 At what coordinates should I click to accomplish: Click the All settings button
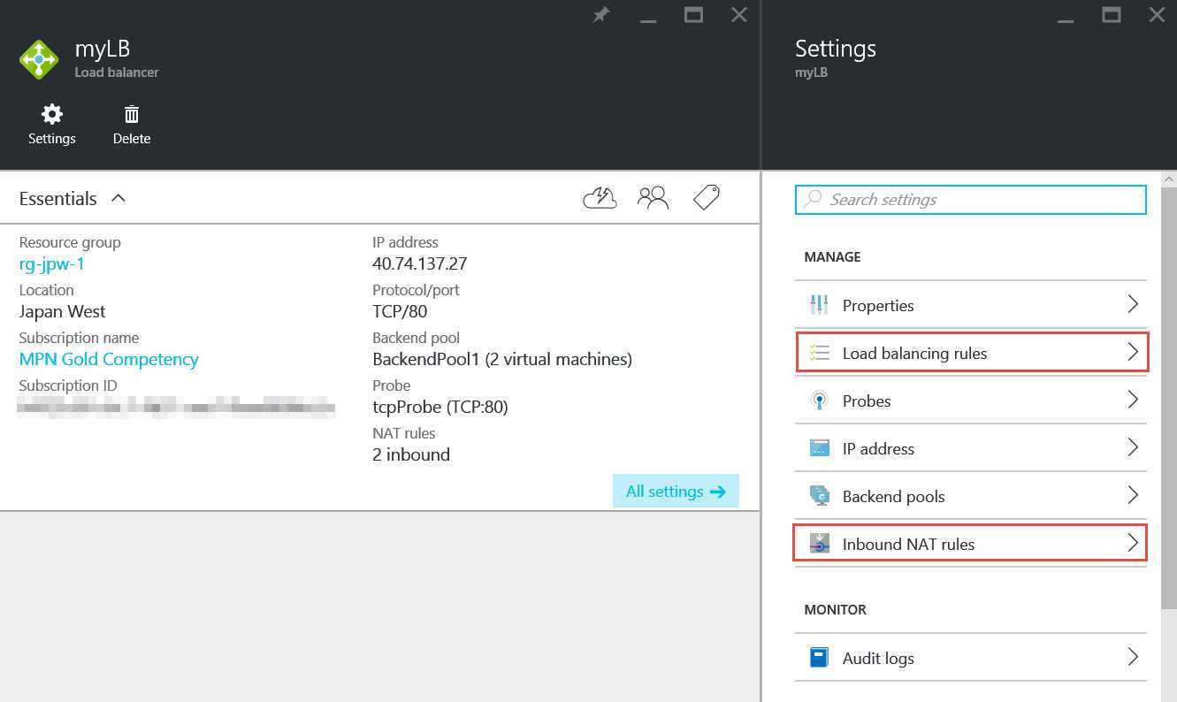point(676,492)
